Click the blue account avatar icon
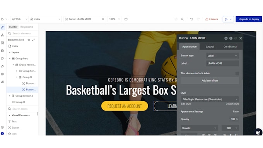 click(2, 134)
